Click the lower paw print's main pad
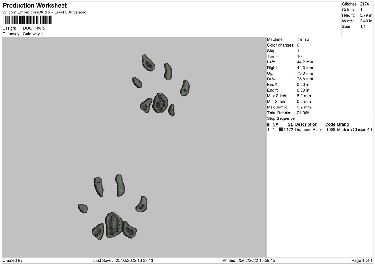The height and width of the screenshot is (265, 375). [114, 225]
